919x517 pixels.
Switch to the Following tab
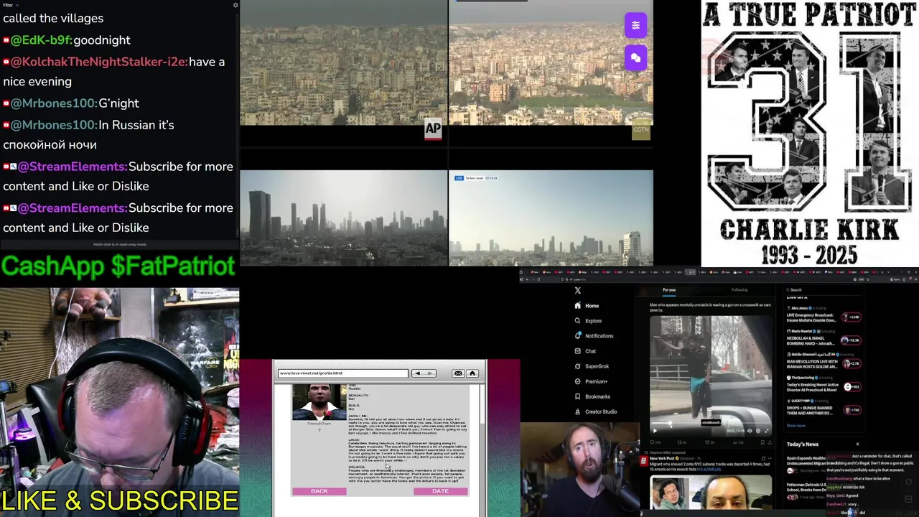(x=740, y=290)
